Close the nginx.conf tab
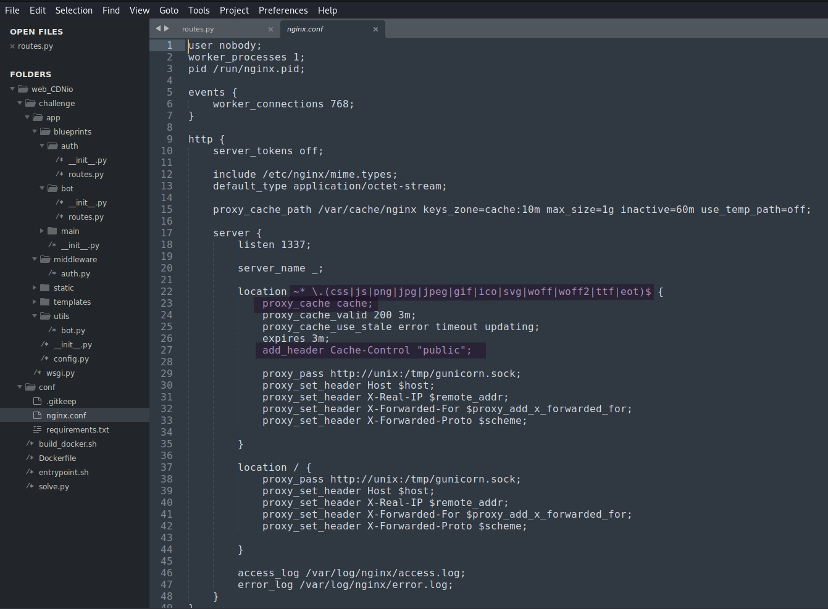This screenshot has width=828, height=609. click(x=375, y=29)
